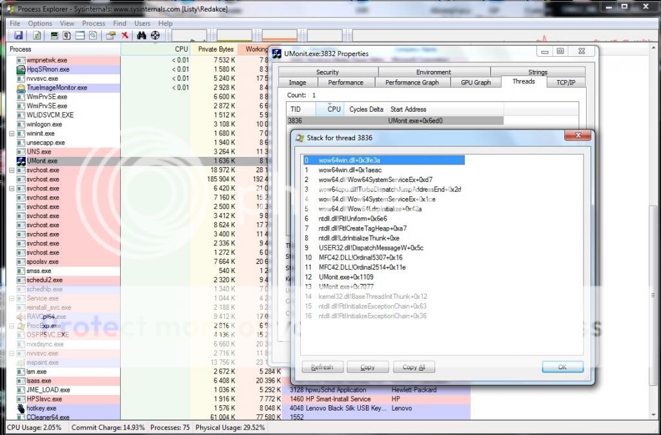Select stack frame wow64win.dll+0x1aeac
Viewport: 661px width, 435px height.
(x=384, y=170)
